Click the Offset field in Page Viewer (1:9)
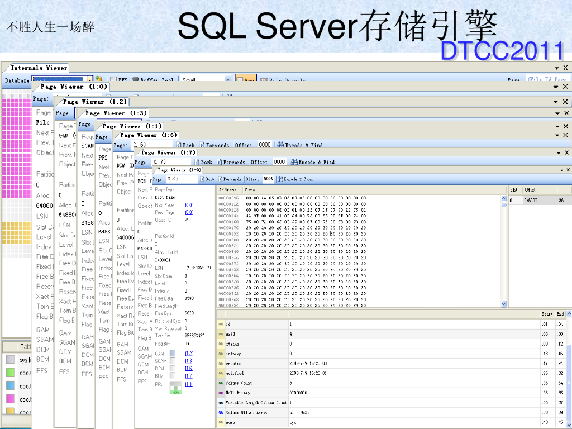 (268, 179)
